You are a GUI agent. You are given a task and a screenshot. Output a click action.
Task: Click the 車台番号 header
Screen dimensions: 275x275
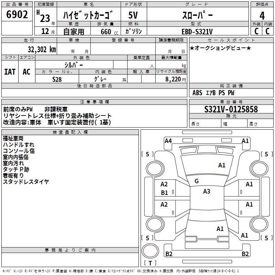pyautogui.click(x=231, y=102)
